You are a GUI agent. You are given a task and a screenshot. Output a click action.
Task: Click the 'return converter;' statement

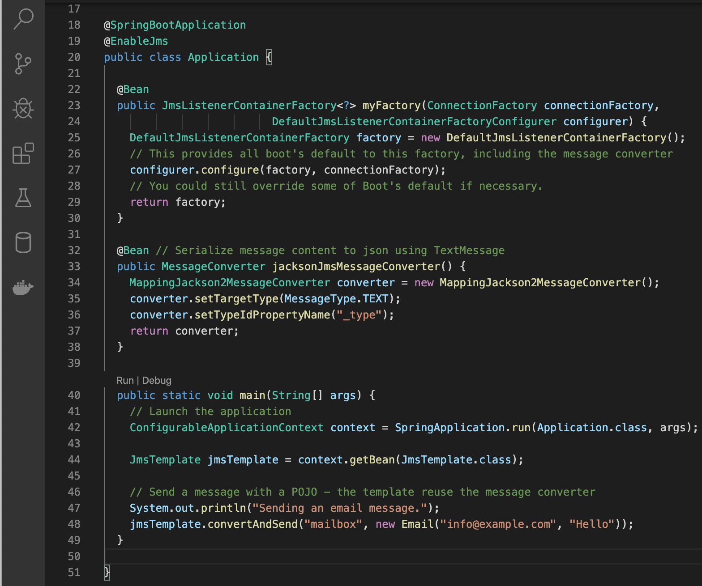184,331
